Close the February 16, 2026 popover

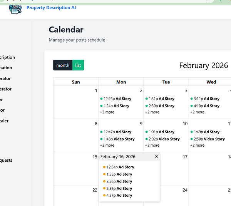click(156, 156)
